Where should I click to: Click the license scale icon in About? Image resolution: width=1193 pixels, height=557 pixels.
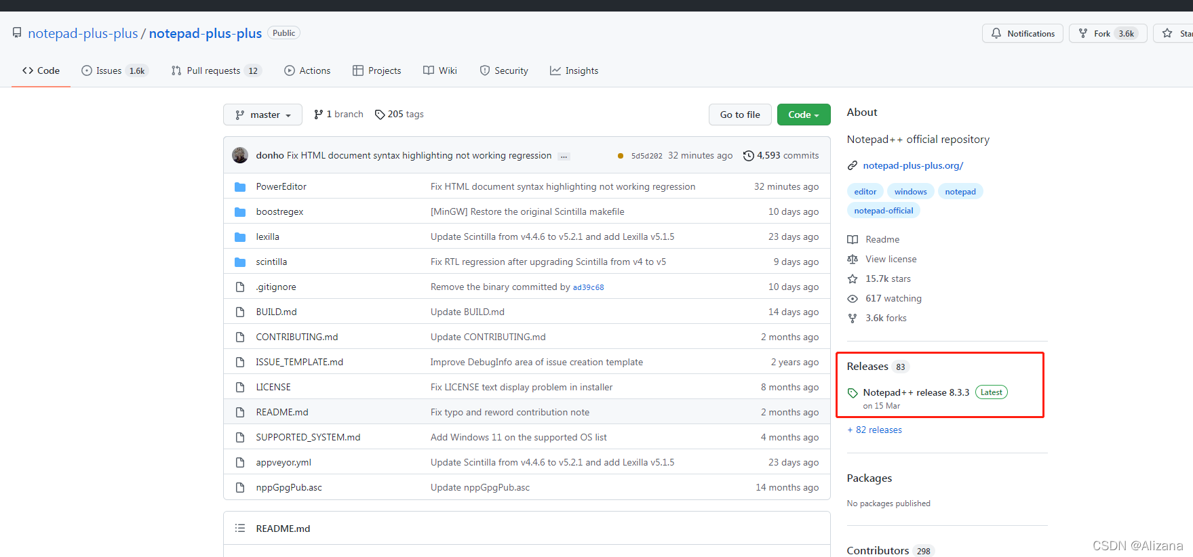(853, 259)
